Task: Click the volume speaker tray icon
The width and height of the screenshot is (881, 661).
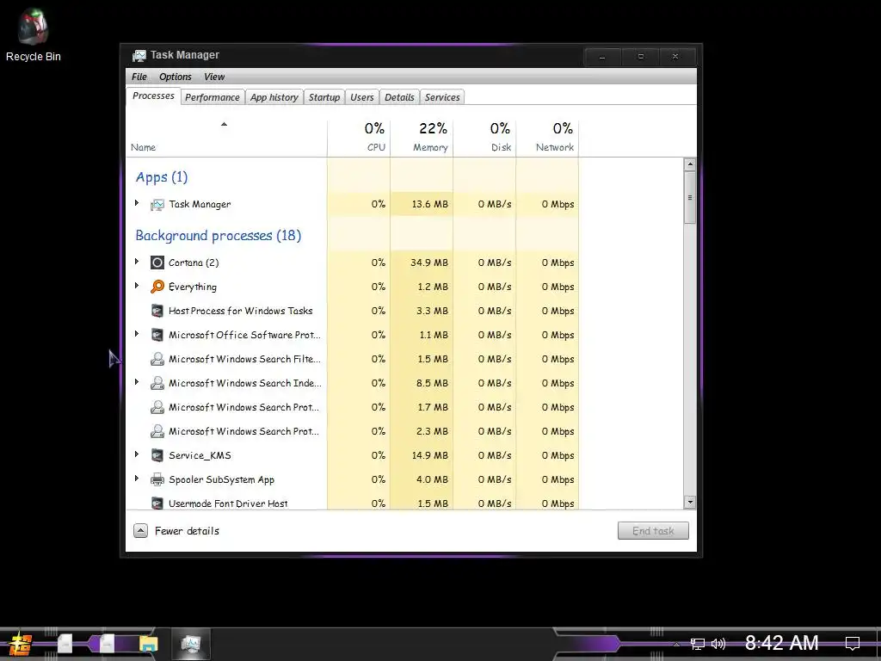Action: click(x=718, y=644)
